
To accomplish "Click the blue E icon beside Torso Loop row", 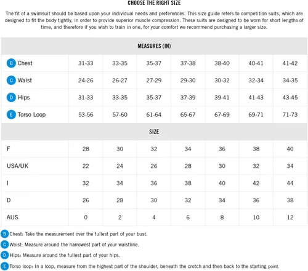I will [11, 114].
